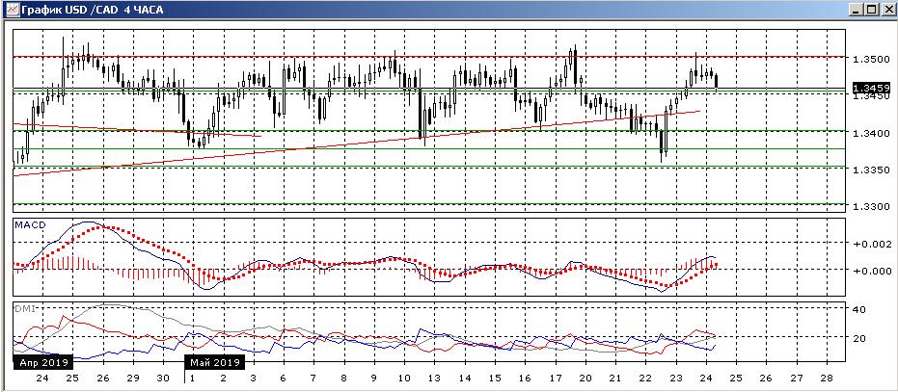
Task: Close the USD/CAD chart window
Action: 887,9
